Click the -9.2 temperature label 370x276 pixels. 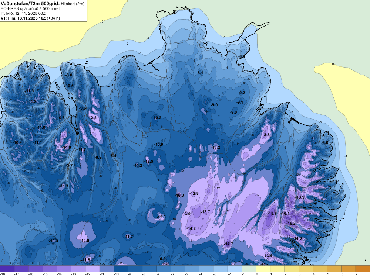pyautogui.click(x=242, y=93)
